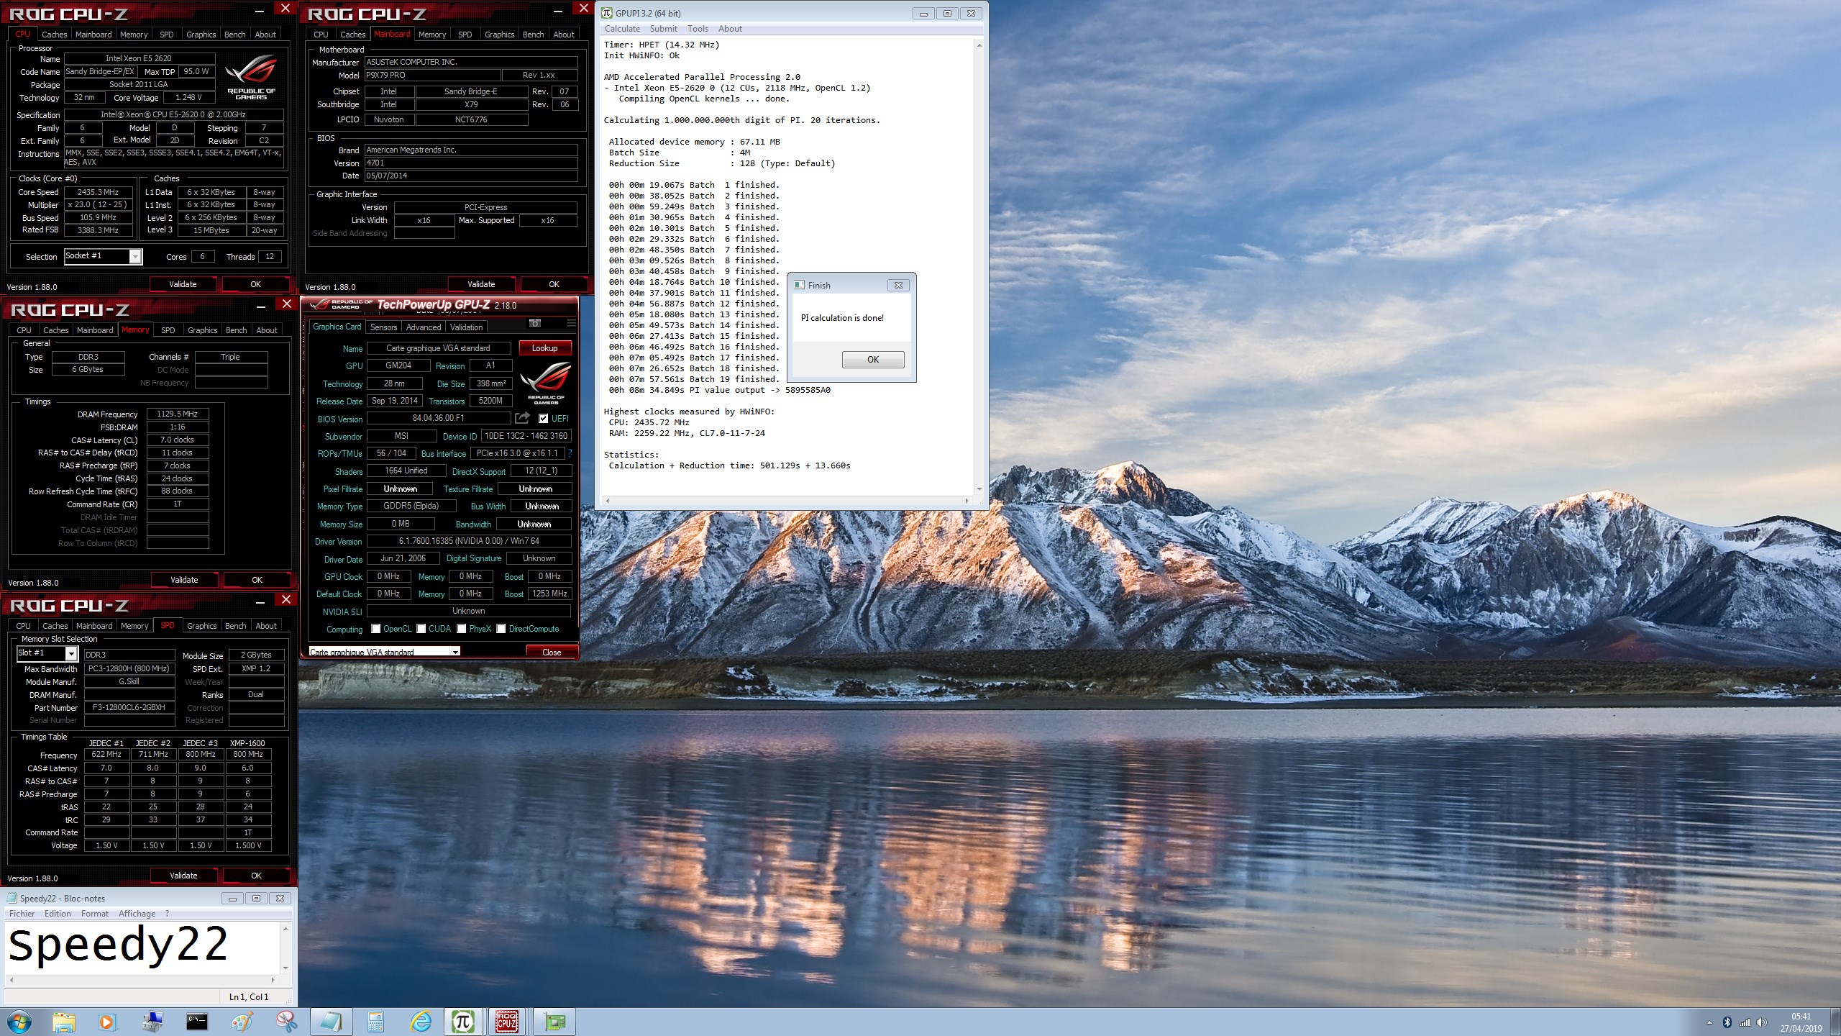Open the Slot #1 memory slot dropdown
The image size is (1841, 1036).
point(71,653)
